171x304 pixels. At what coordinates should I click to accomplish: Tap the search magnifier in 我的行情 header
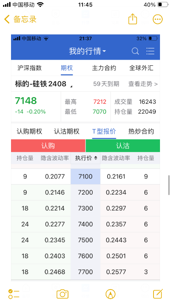[135, 51]
